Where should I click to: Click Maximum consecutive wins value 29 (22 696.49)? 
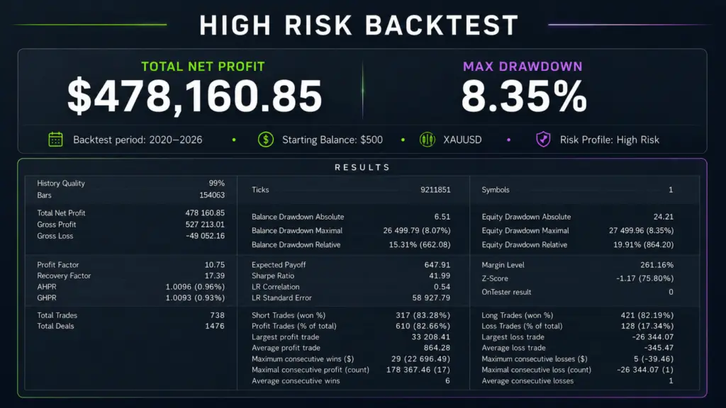421,359
